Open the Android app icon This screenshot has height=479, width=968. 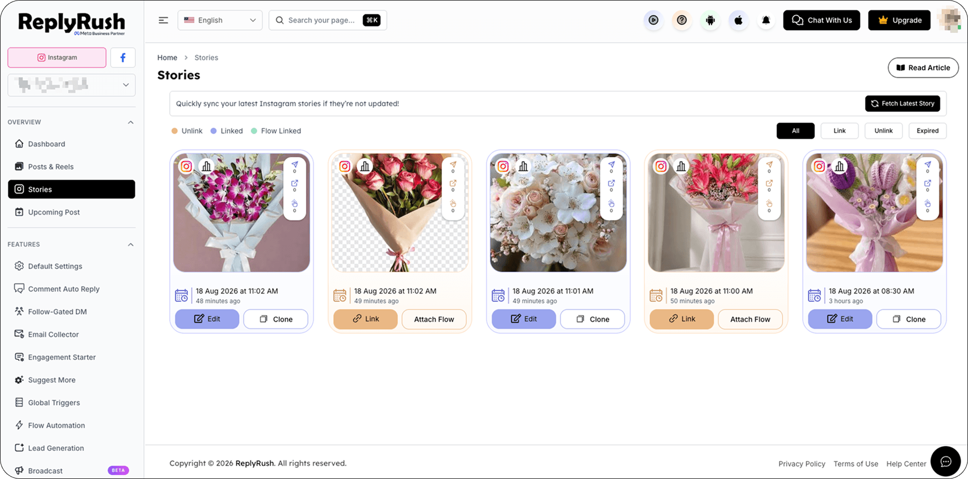[710, 20]
